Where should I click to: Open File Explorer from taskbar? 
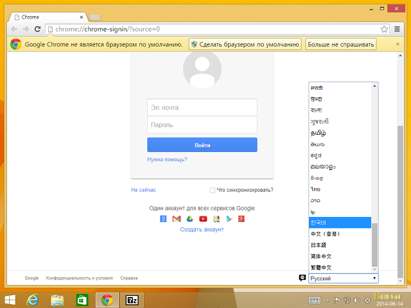pyautogui.click(x=57, y=300)
